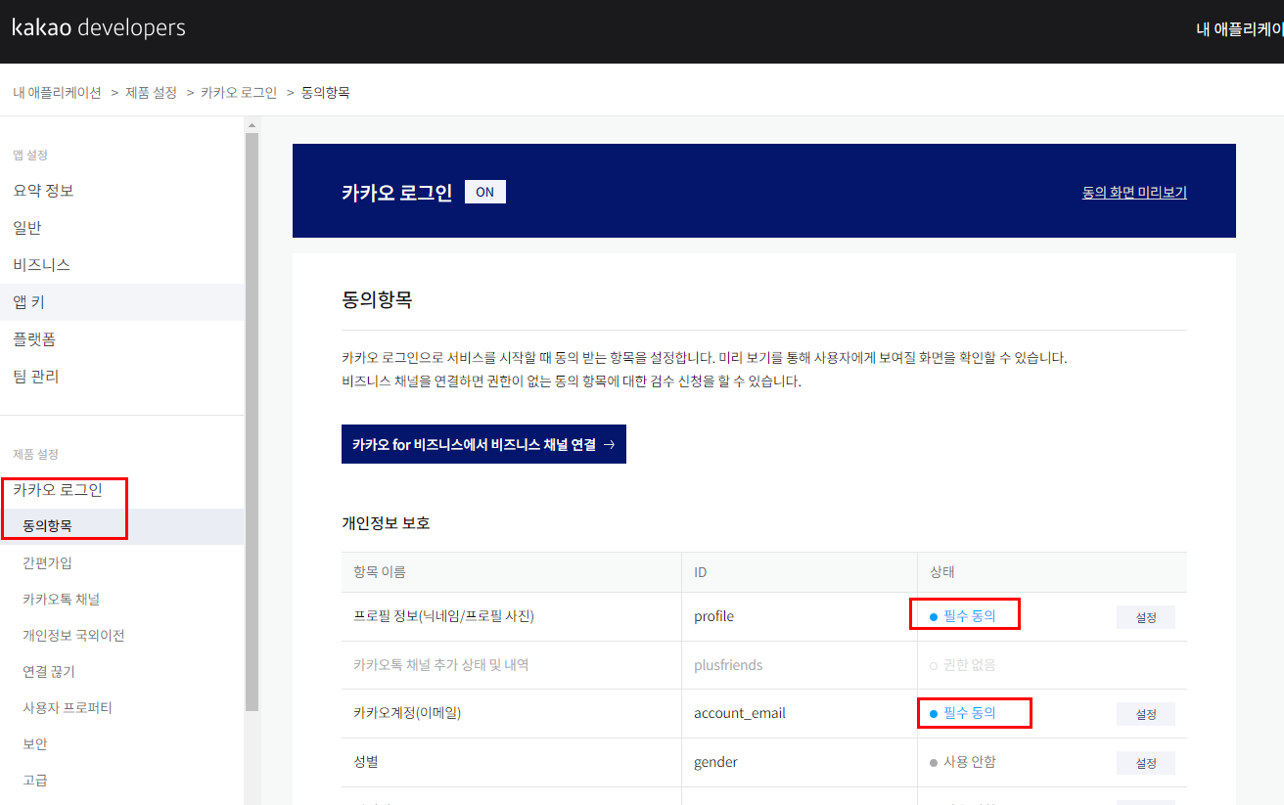Click the sidebar scrollbar thumb
Screen dimensions: 1284x805
[x=252, y=421]
